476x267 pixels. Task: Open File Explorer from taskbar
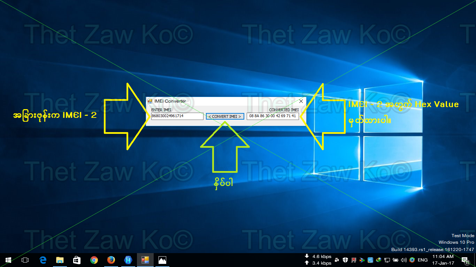click(x=60, y=260)
